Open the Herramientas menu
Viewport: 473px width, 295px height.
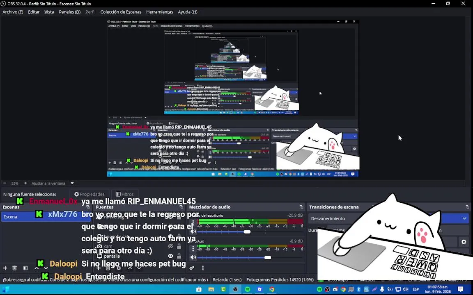tap(160, 12)
